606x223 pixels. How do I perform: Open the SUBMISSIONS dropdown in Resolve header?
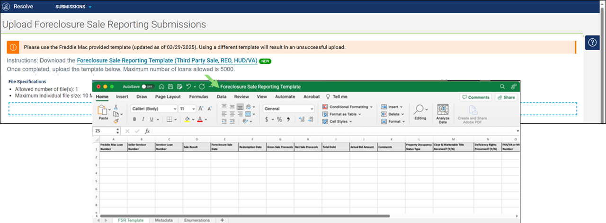73,7
